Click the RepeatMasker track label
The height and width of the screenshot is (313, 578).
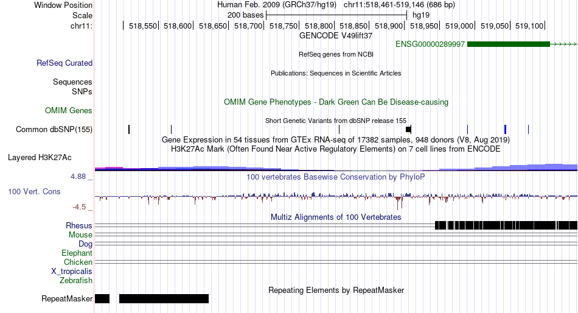click(67, 298)
